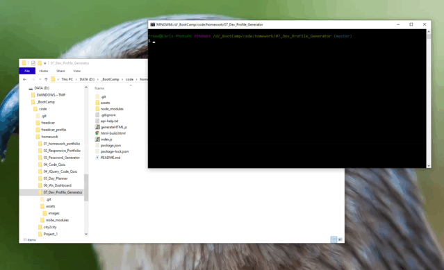Image resolution: width=444 pixels, height=270 pixels.
Task: Select the code folder in navigation tree
Action: (x=43, y=109)
